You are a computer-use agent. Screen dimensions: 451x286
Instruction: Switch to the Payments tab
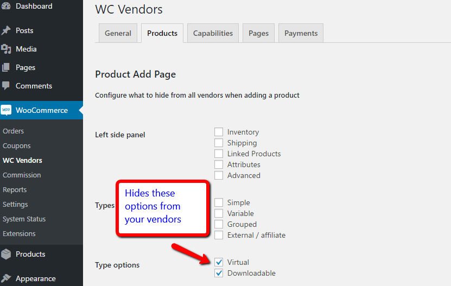click(301, 33)
